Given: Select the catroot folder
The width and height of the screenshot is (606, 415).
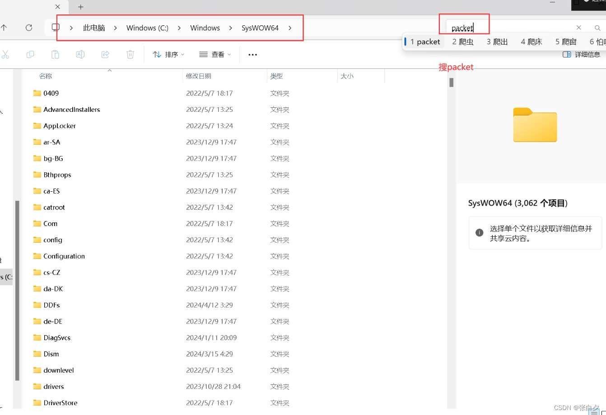Looking at the screenshot, I should click(54, 207).
